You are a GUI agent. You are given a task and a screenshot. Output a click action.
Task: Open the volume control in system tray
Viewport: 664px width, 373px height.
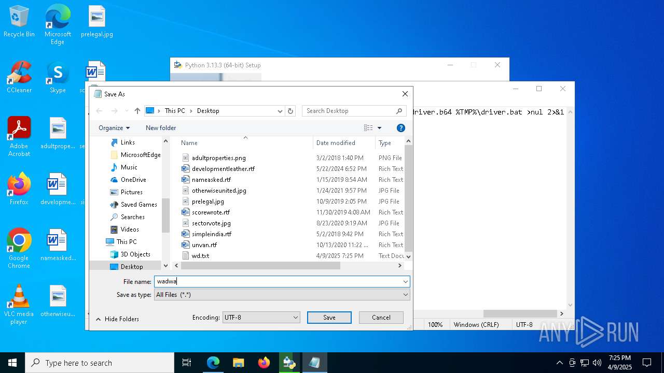(x=597, y=363)
